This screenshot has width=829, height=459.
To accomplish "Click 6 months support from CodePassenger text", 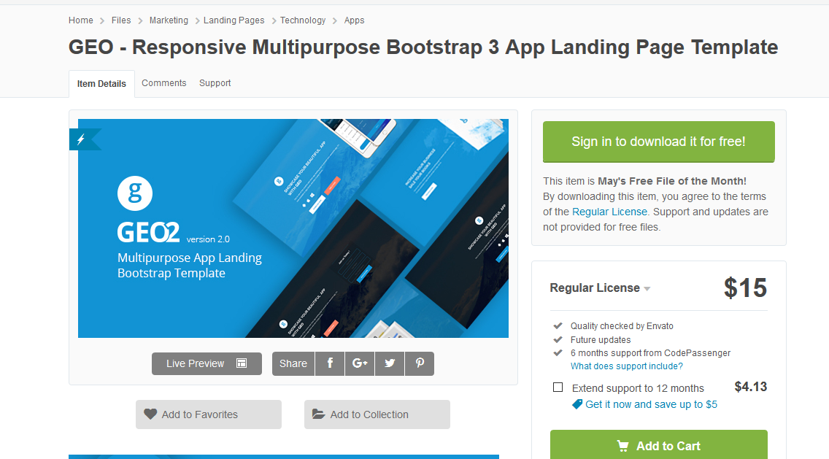I will tap(650, 352).
